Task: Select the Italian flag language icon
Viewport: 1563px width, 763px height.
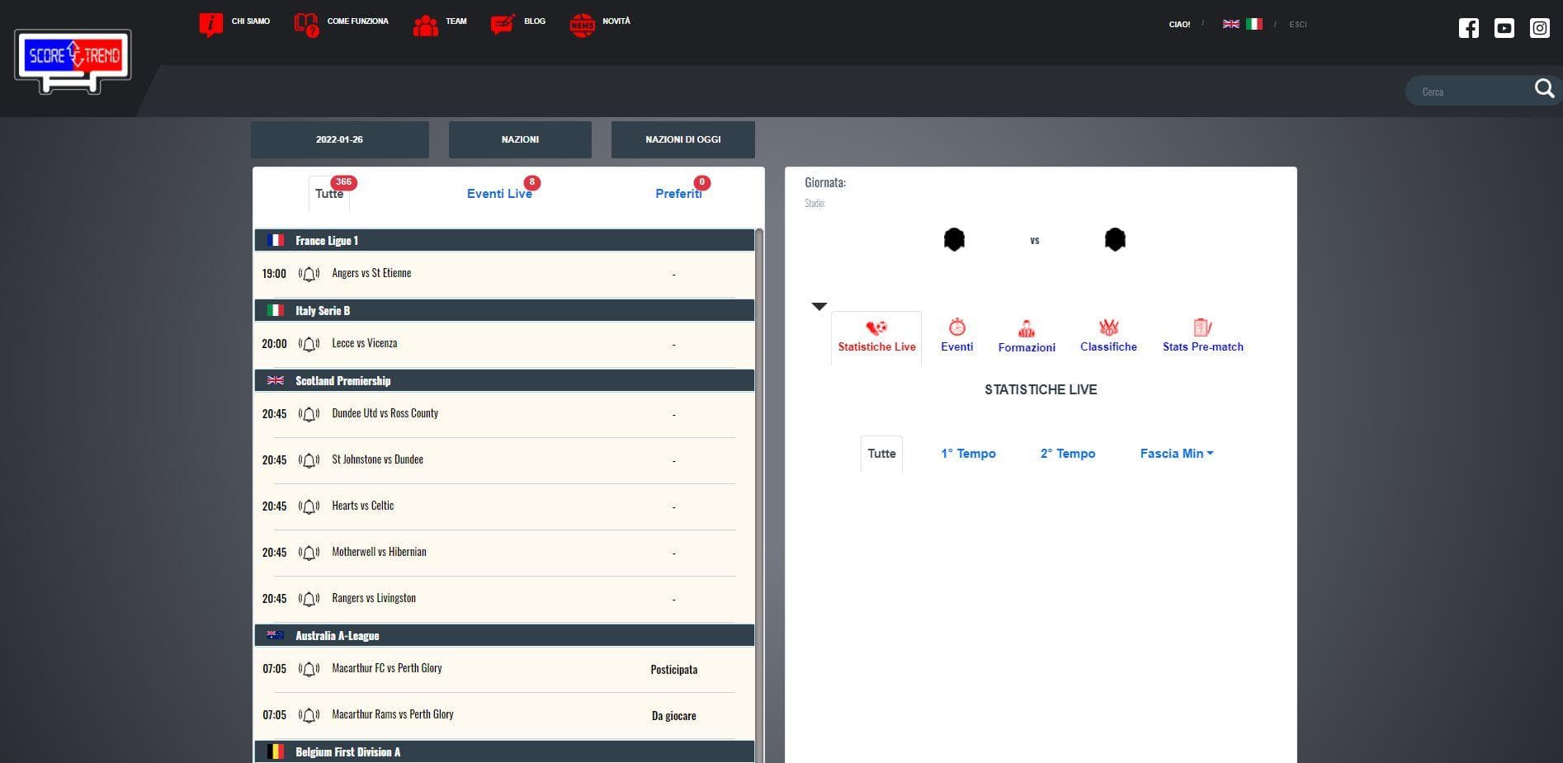Action: 1254,24
